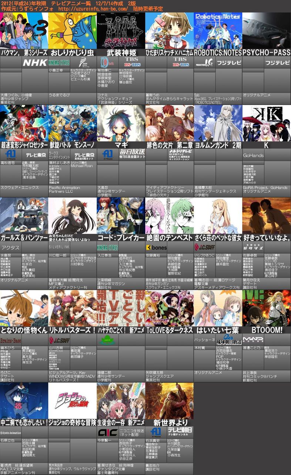This screenshot has height=475, width=291.
Task: Click the はいたい七葉 title text
Action: point(218,330)
